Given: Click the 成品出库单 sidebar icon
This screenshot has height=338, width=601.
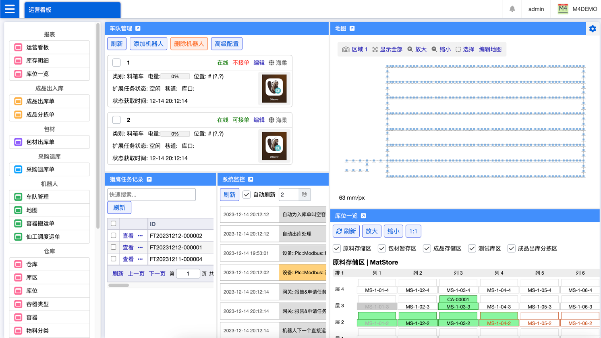Looking at the screenshot, I should [18, 101].
